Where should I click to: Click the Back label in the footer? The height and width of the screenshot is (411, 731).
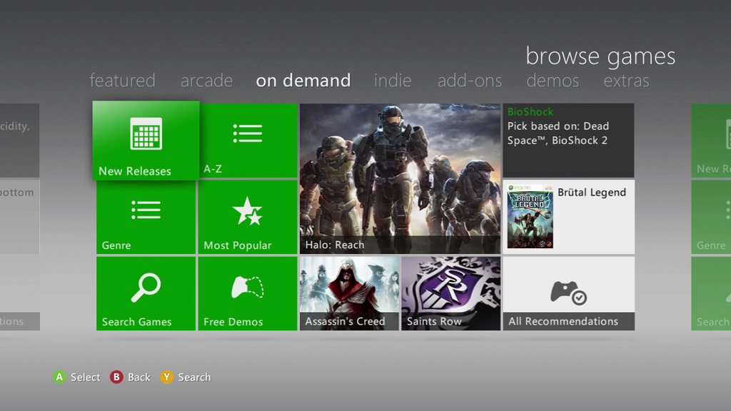point(139,377)
